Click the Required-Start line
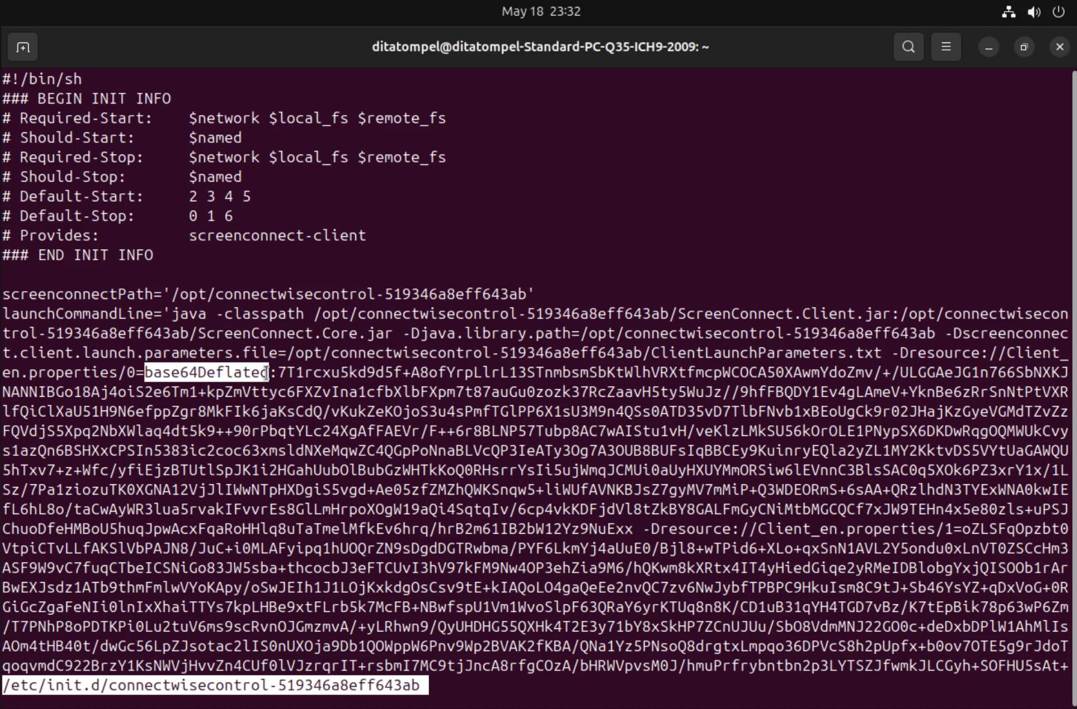Viewport: 1077px width, 709px height. [224, 118]
